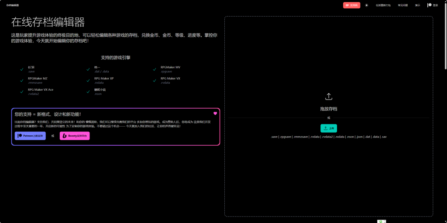The height and width of the screenshot is (223, 447).
Task: Click the checkmark beside RPGMaker MZ
Action: click(x=22, y=80)
